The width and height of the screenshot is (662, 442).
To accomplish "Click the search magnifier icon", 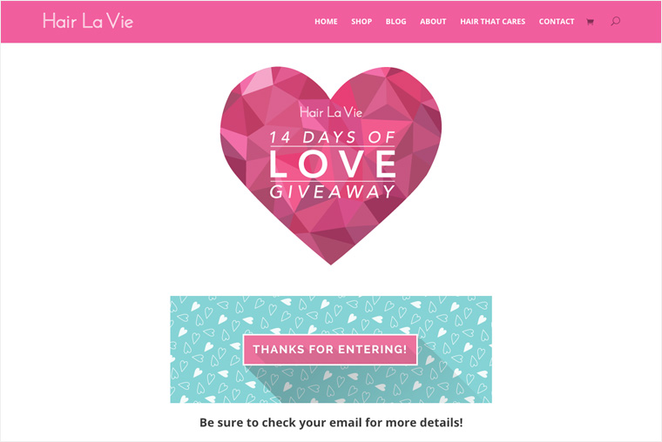I will point(616,21).
